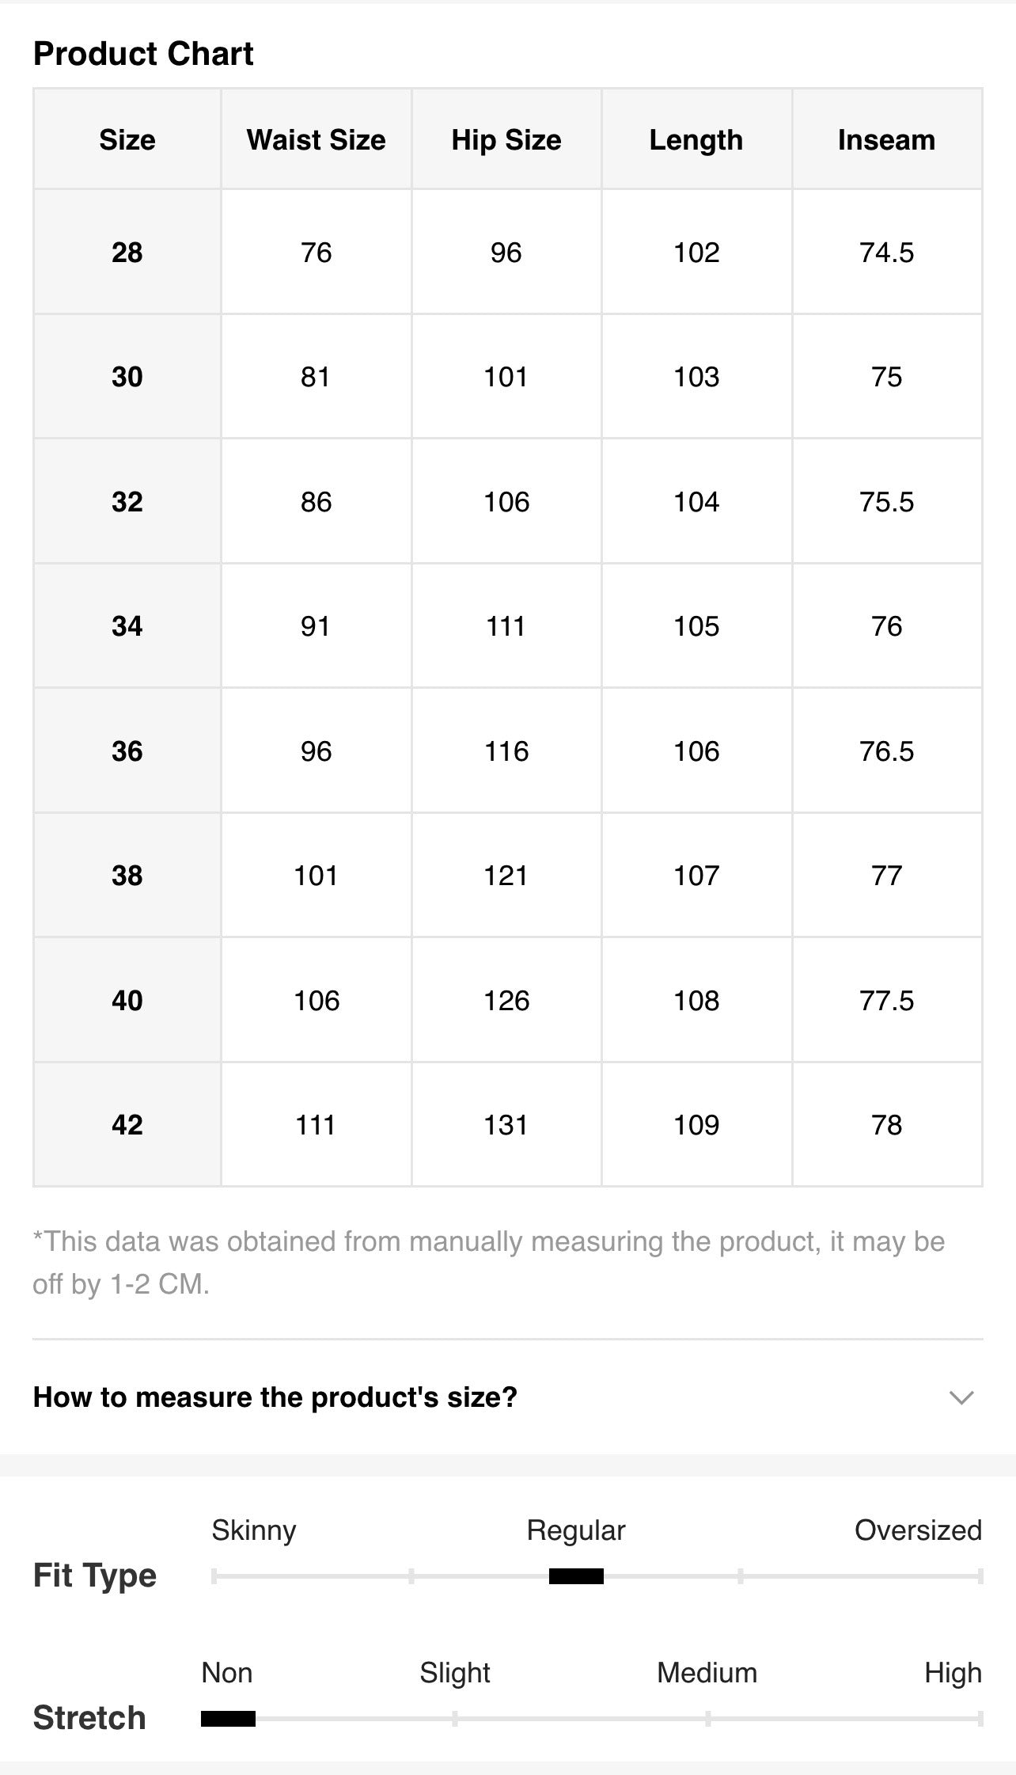Click the Inseam column header
This screenshot has height=1775, width=1016.
point(887,140)
